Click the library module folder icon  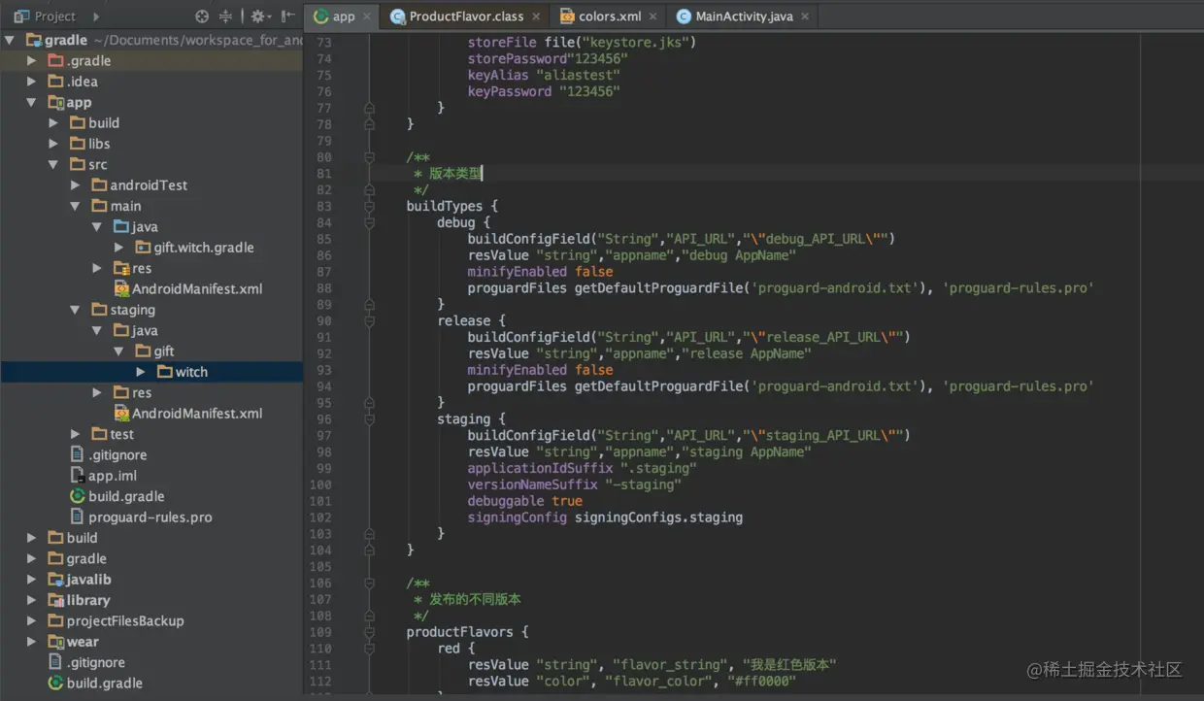56,600
